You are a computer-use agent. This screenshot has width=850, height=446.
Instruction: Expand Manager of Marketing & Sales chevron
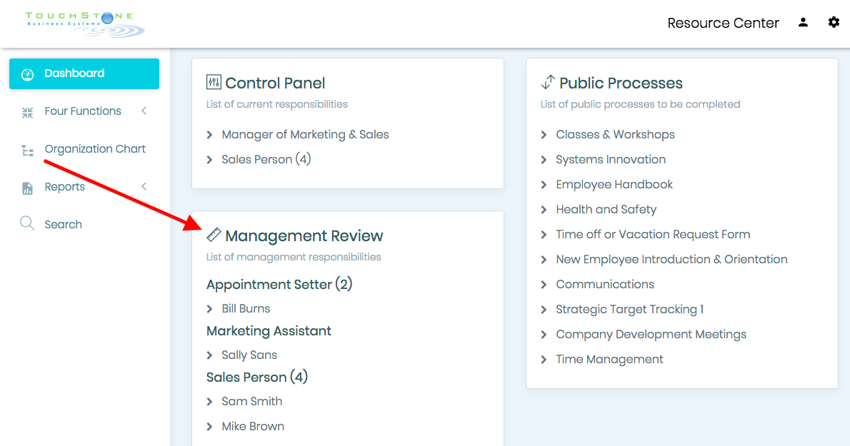(210, 135)
